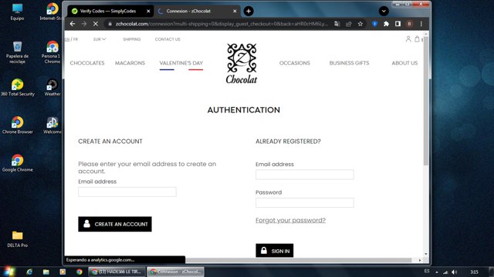Screen dimensions: 494x277
Task: Select Connexion - zChocolat taskbar window
Action: (175, 272)
